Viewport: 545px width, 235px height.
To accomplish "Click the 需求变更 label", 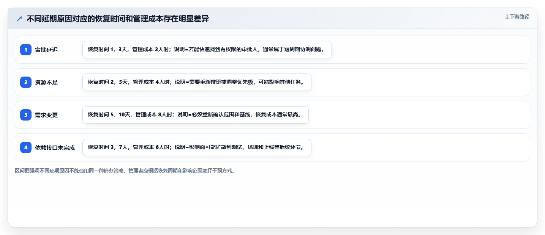I will coord(46,115).
